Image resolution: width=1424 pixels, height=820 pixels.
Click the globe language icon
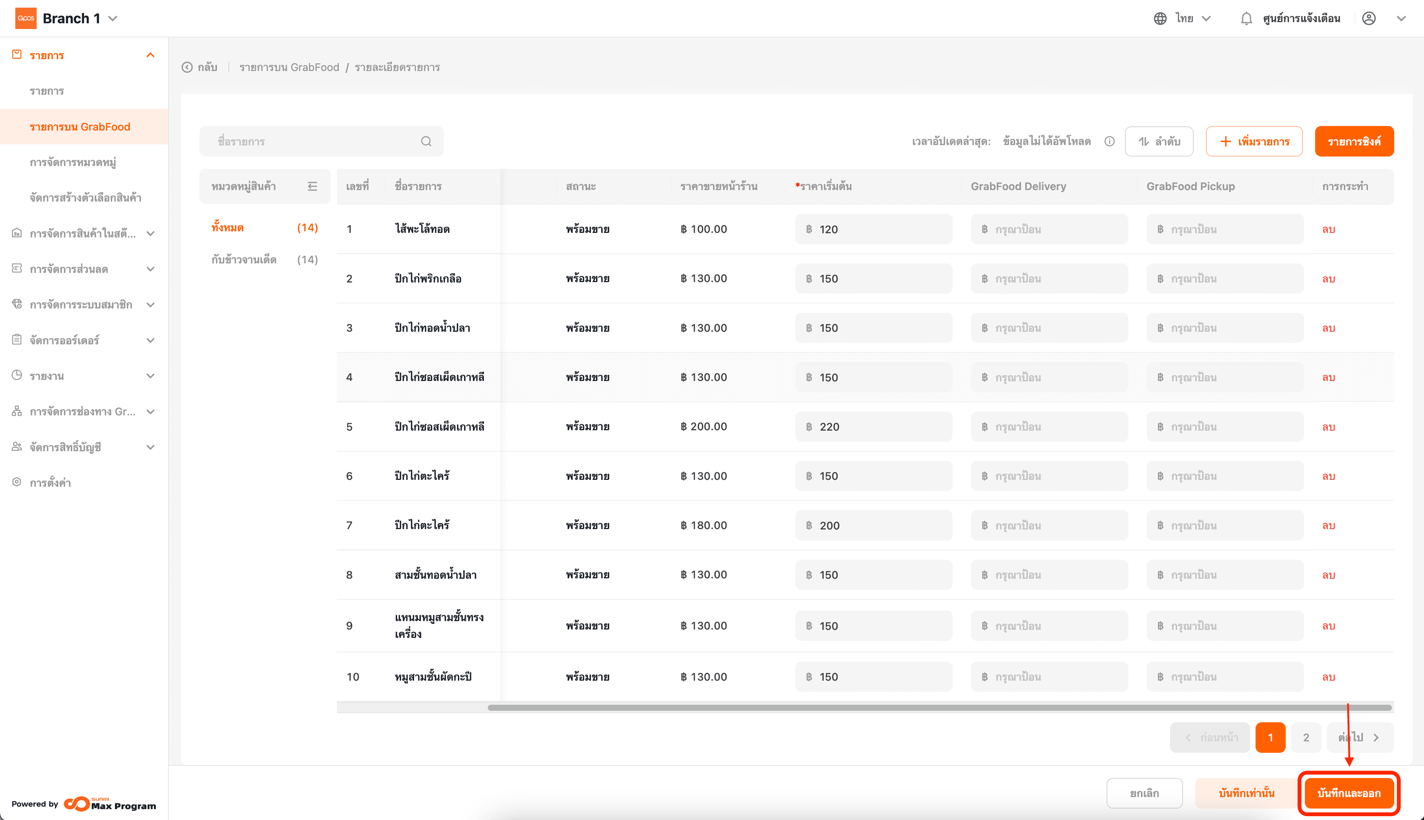1160,19
